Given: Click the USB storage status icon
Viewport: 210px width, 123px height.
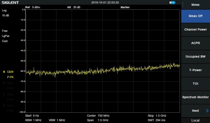Looking at the screenshot, I should click(172, 2).
